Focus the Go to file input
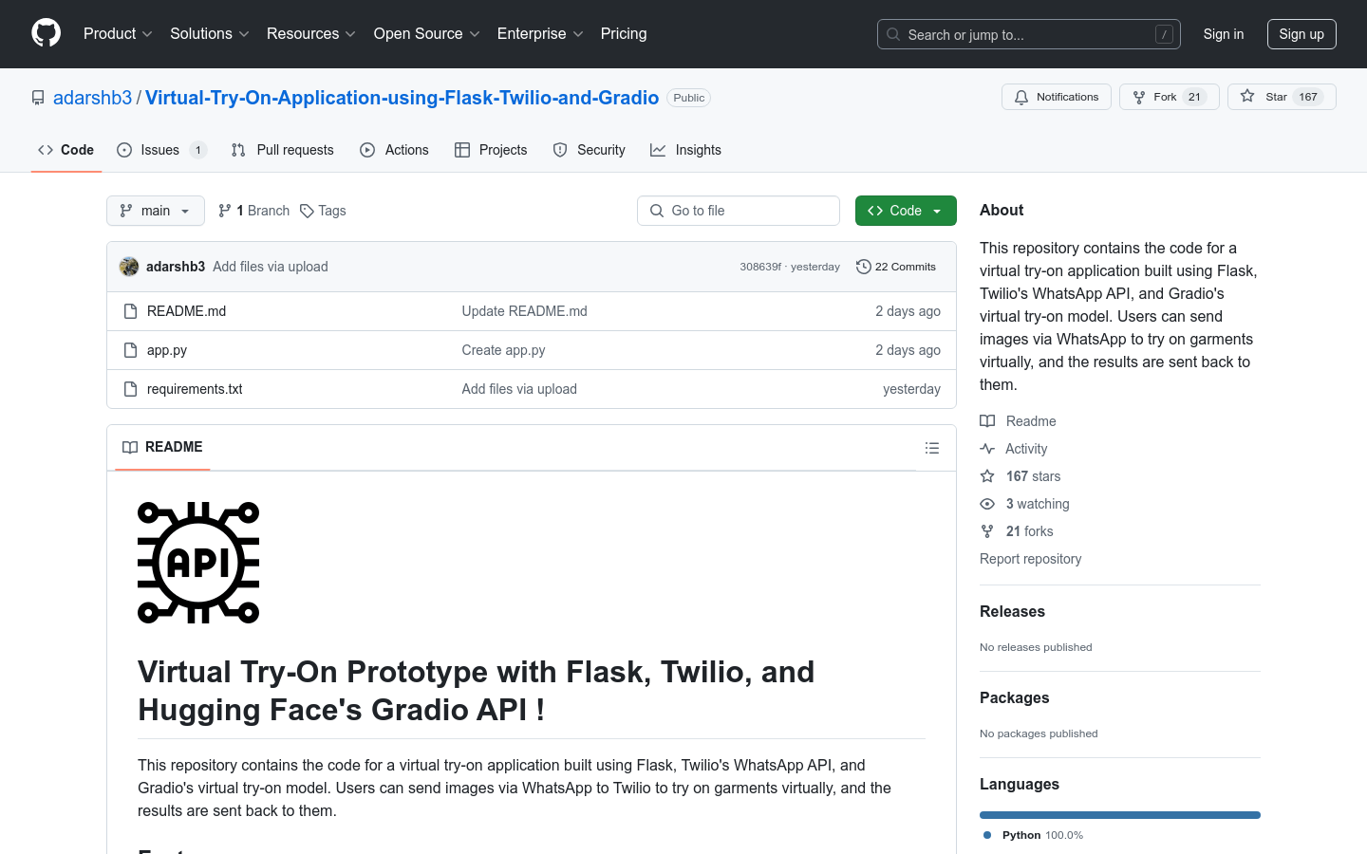The height and width of the screenshot is (854, 1367). tap(739, 211)
